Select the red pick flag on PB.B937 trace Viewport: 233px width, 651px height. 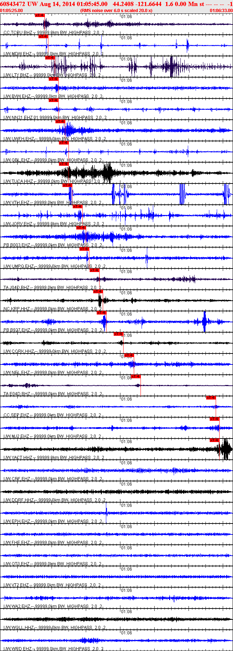pos(101,313)
